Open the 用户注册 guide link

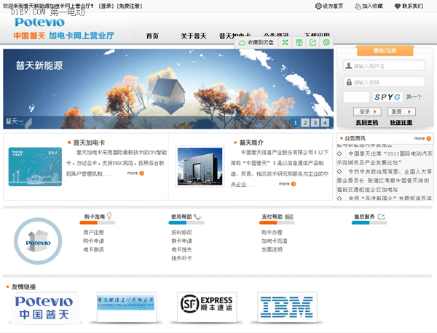[93, 232]
